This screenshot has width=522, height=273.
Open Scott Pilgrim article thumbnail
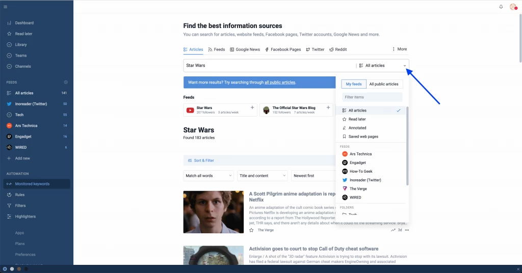coord(214,212)
